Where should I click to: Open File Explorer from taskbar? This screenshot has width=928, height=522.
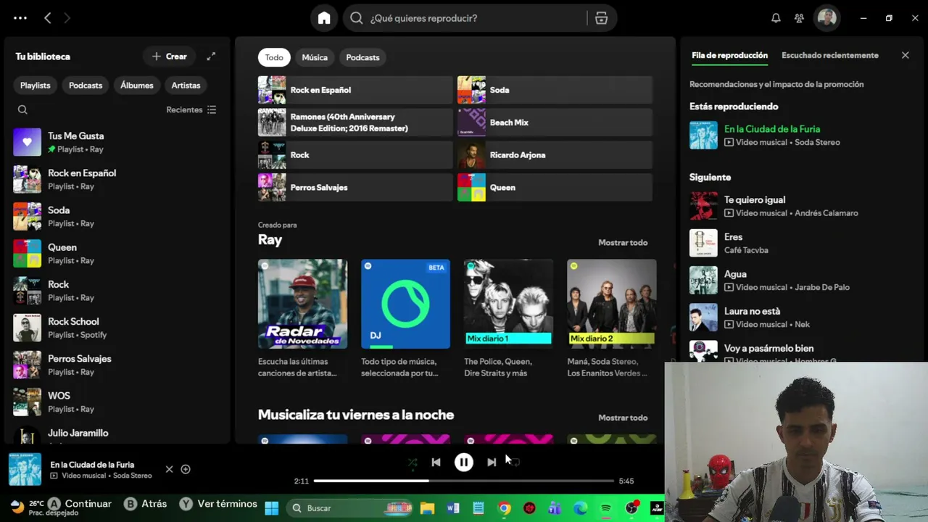[x=428, y=508]
